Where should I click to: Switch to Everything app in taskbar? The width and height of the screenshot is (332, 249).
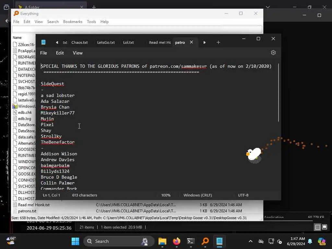pyautogui.click(x=205, y=241)
